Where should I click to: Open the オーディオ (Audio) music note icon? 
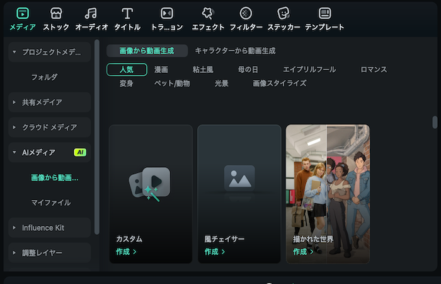(91, 13)
